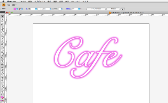Select the Paintbrush tool
Image resolution: width=168 pixels, height=103 pixels.
[2, 39]
